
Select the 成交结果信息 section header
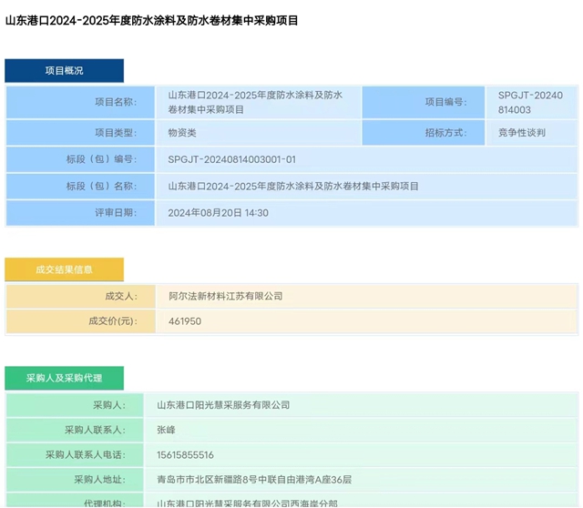coord(65,269)
